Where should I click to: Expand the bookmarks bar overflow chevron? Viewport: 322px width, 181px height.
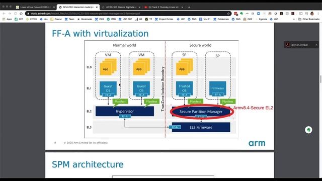(294, 19)
